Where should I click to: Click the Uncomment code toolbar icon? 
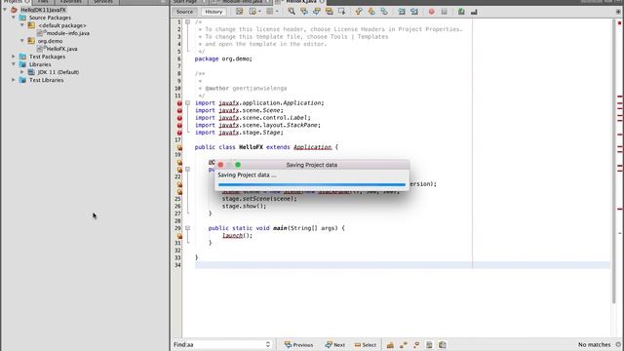(x=474, y=12)
